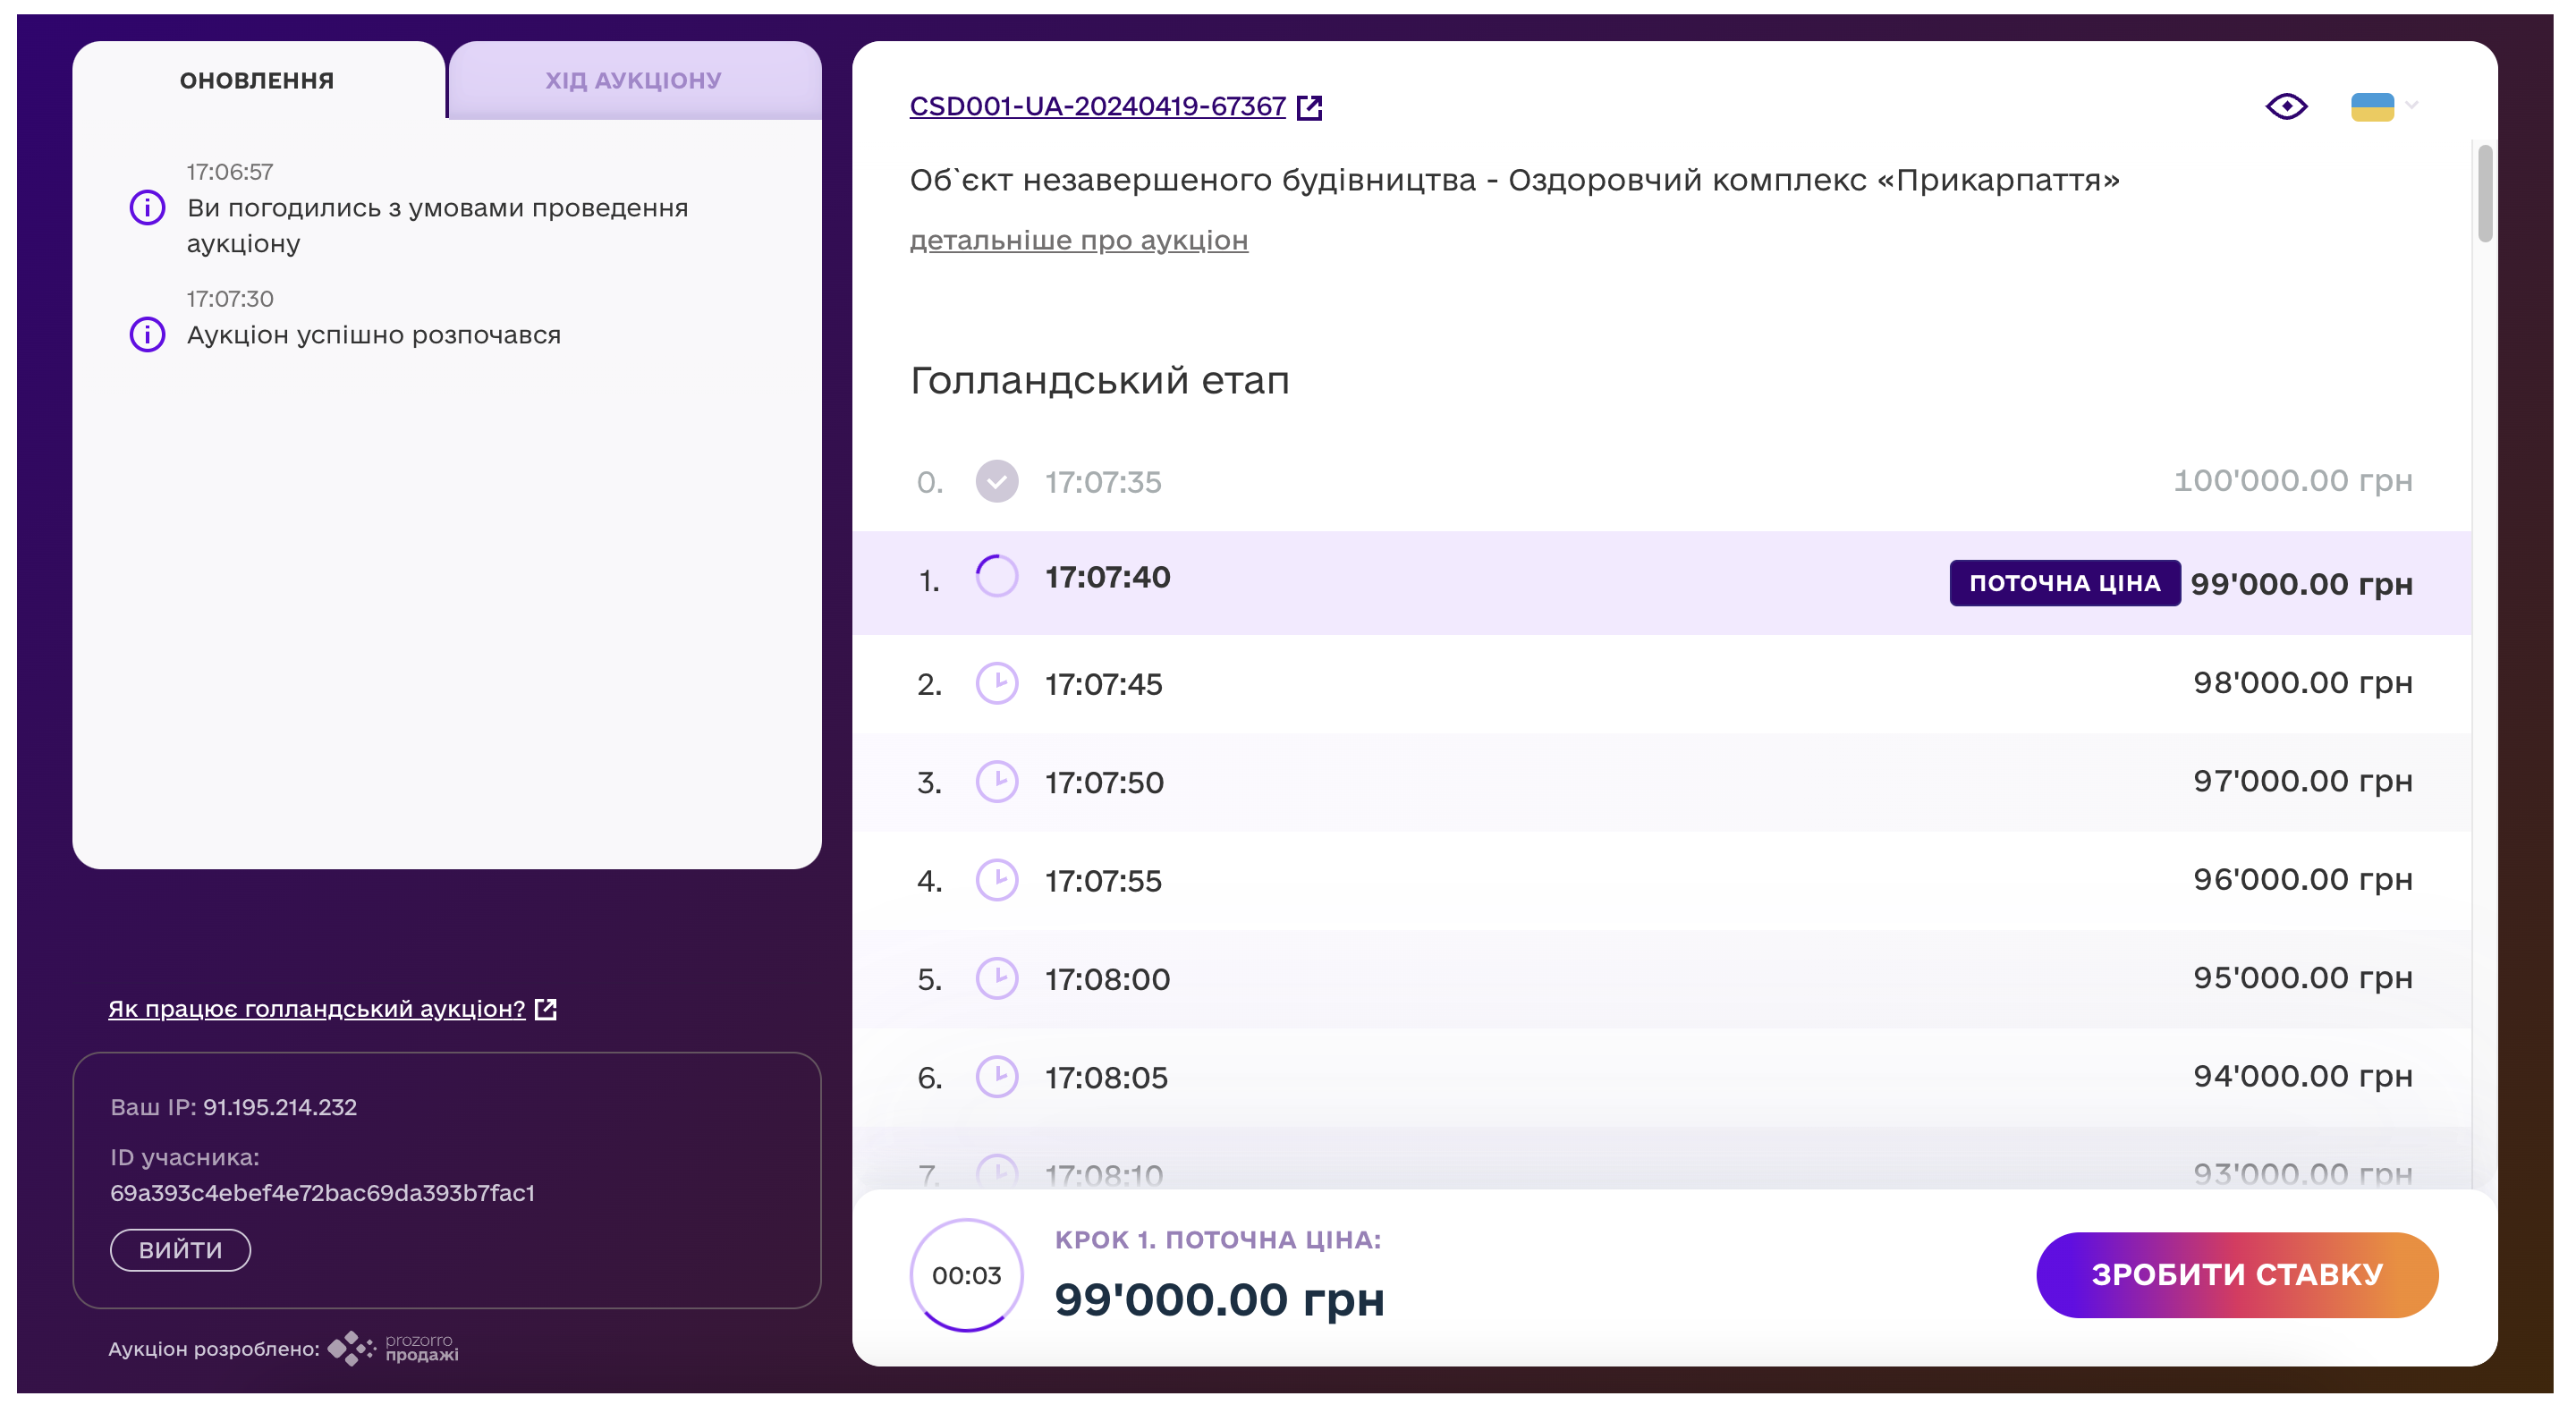The image size is (2576, 1413).
Task: Select the 97'000.00 грн price step row
Action: pos(1660,782)
